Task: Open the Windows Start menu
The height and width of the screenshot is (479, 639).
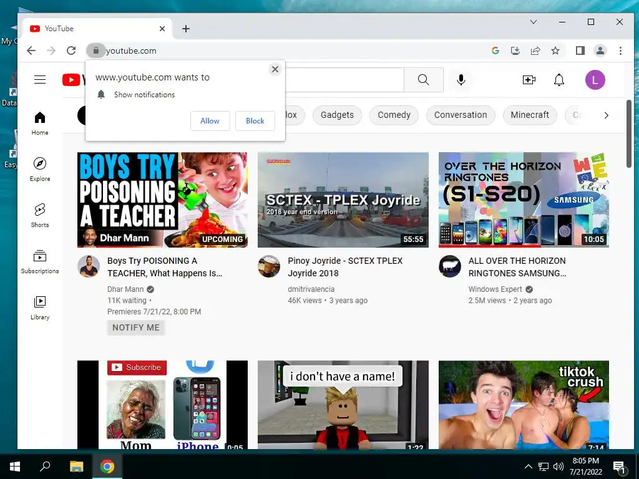Action: (x=15, y=467)
